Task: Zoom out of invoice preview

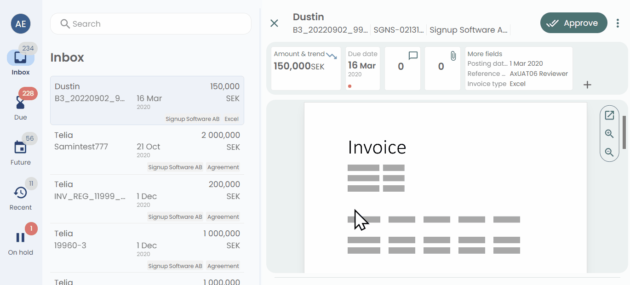Action: coord(609,152)
